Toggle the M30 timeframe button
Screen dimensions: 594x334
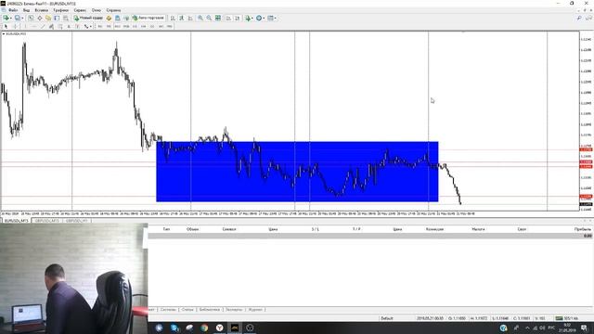(x=126, y=27)
